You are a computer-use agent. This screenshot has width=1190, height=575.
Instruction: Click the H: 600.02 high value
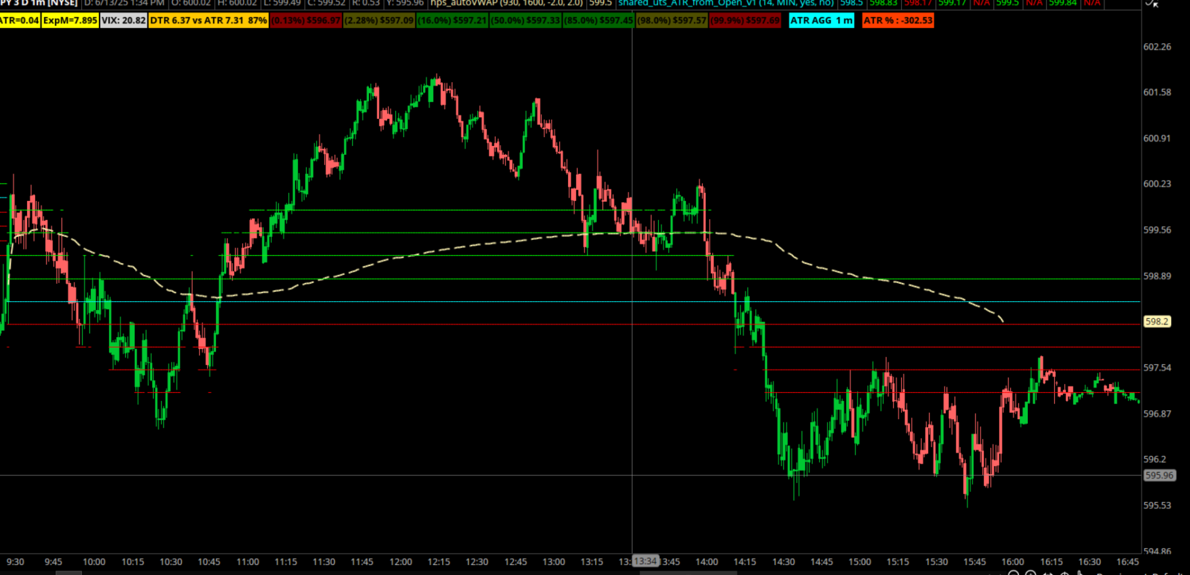(x=237, y=3)
